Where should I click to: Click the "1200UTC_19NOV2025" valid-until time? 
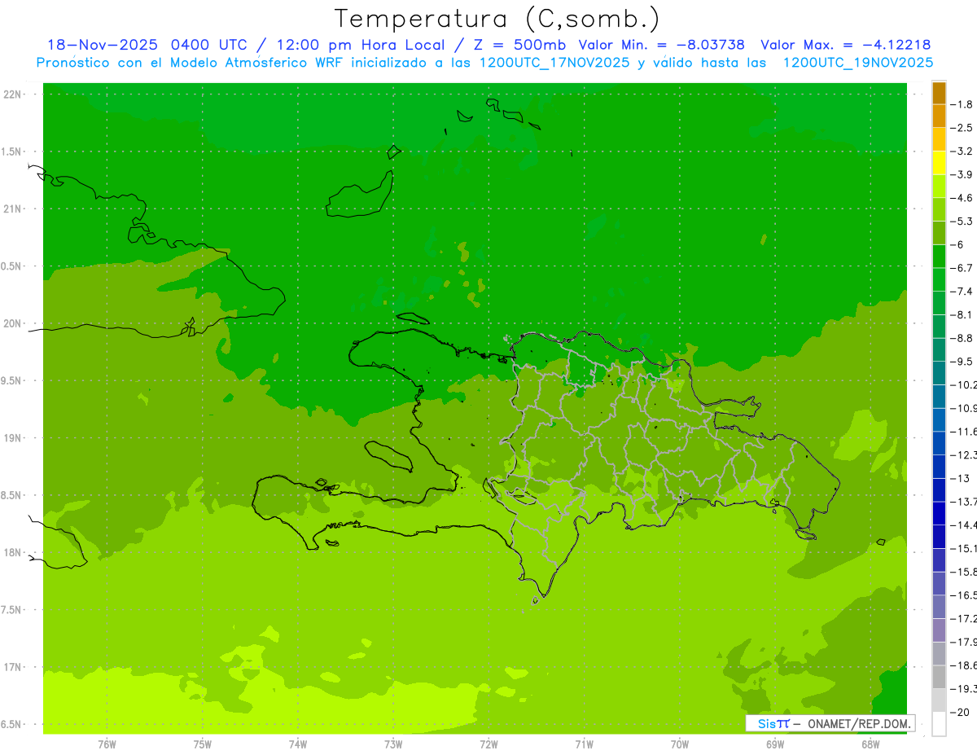click(x=857, y=62)
